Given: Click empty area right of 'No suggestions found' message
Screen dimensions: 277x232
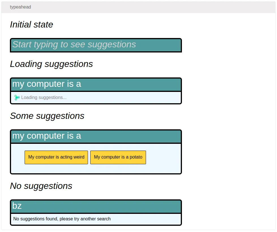Looking at the screenshot, I should point(146,219).
